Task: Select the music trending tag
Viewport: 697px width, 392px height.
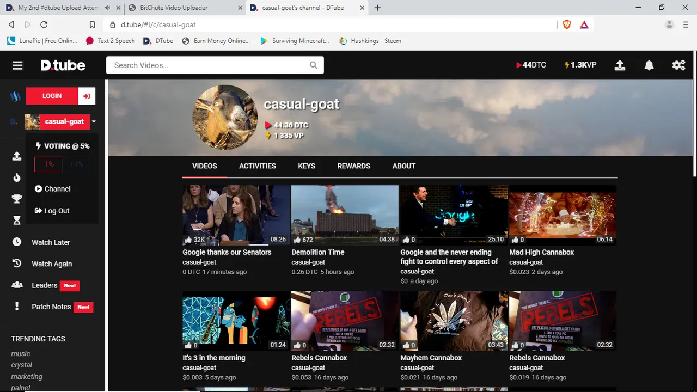Action: tap(21, 354)
